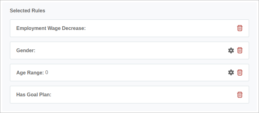Click the Has Goal Plan label
This screenshot has height=113, width=259.
point(34,94)
